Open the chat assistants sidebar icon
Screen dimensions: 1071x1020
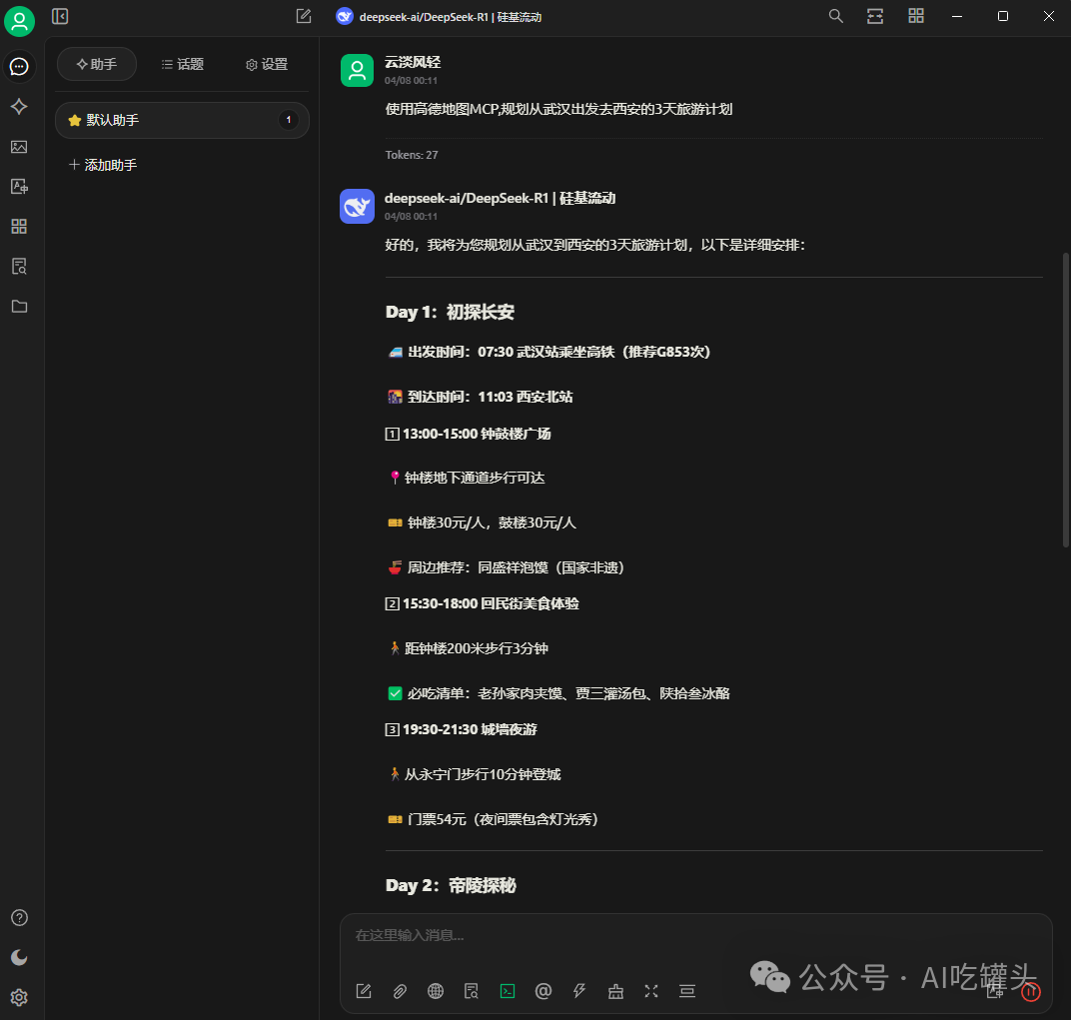click(x=19, y=66)
